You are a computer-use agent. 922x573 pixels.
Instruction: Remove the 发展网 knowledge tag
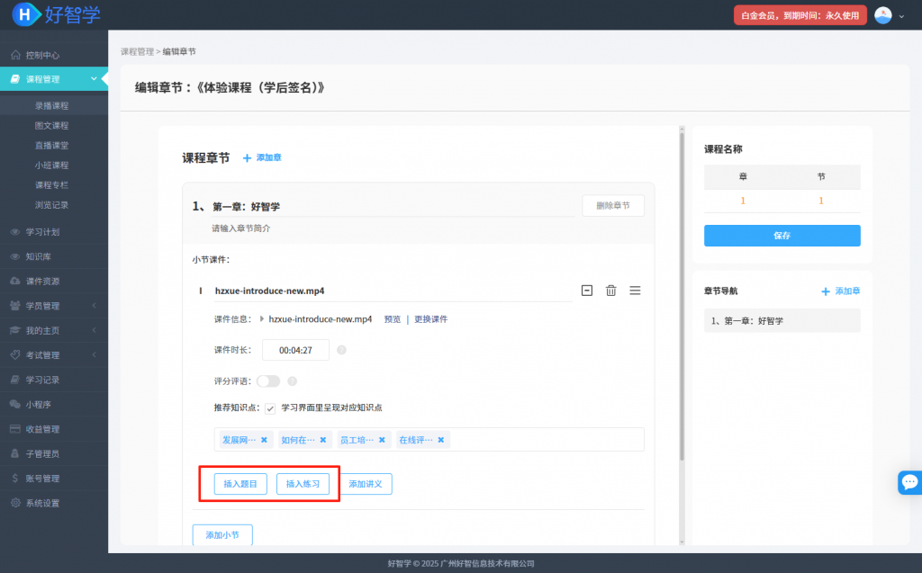(264, 440)
